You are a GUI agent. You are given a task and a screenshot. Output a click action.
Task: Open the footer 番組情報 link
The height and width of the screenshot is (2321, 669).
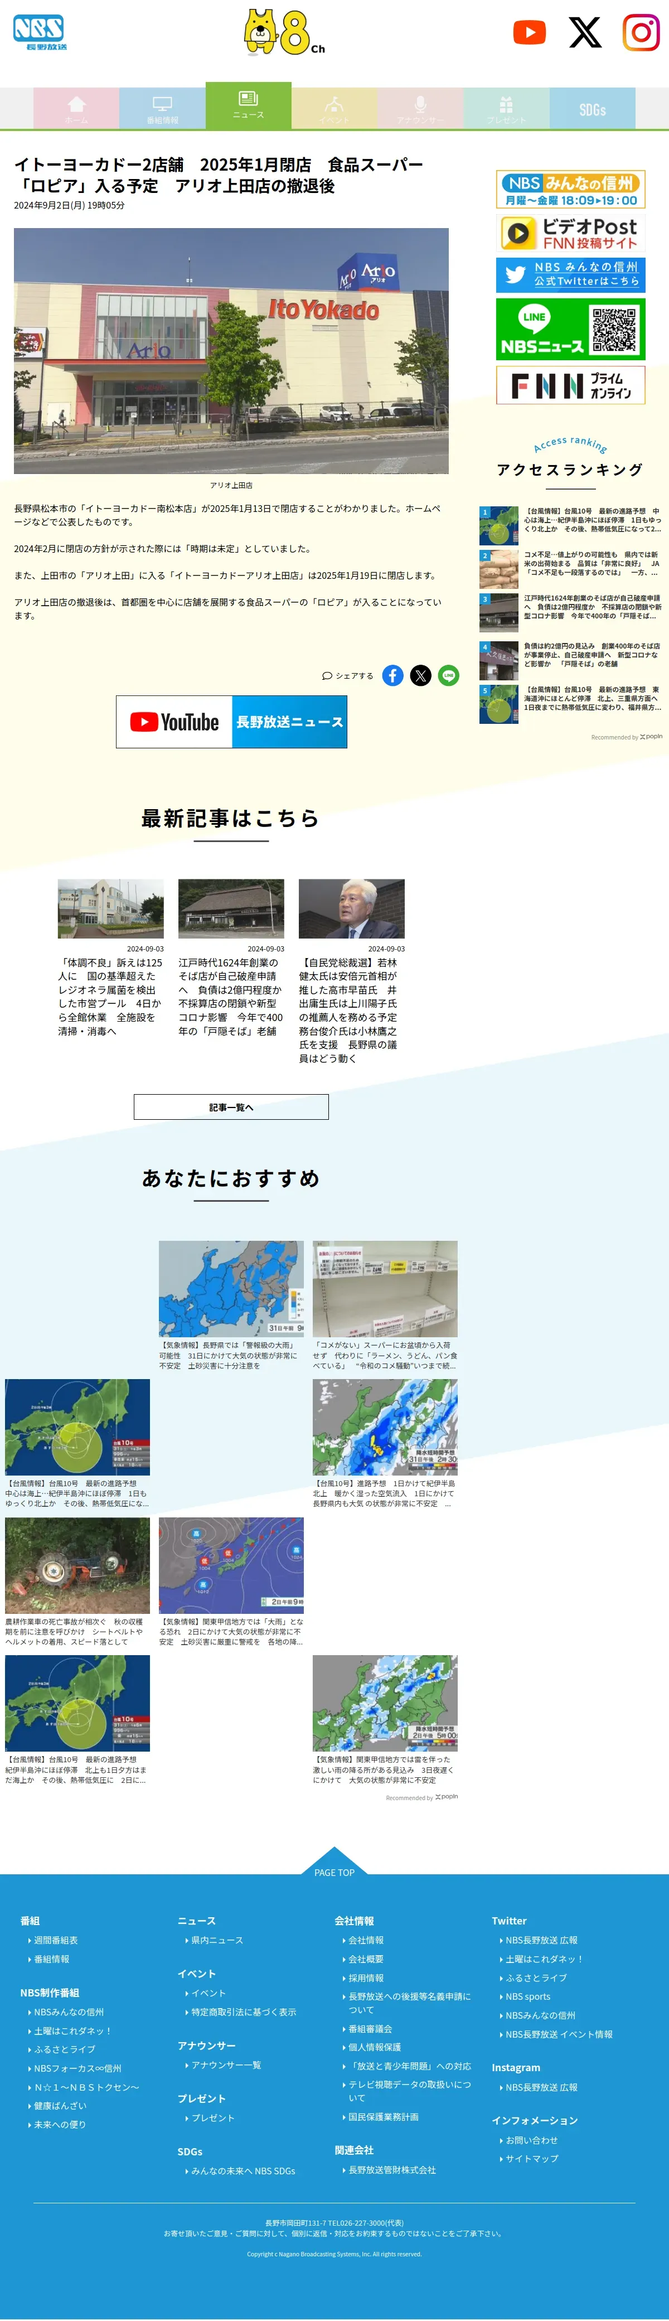(x=51, y=1959)
